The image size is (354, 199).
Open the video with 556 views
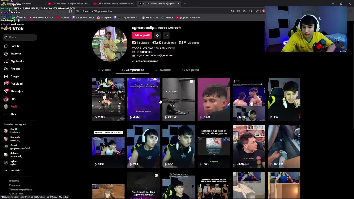179,146
